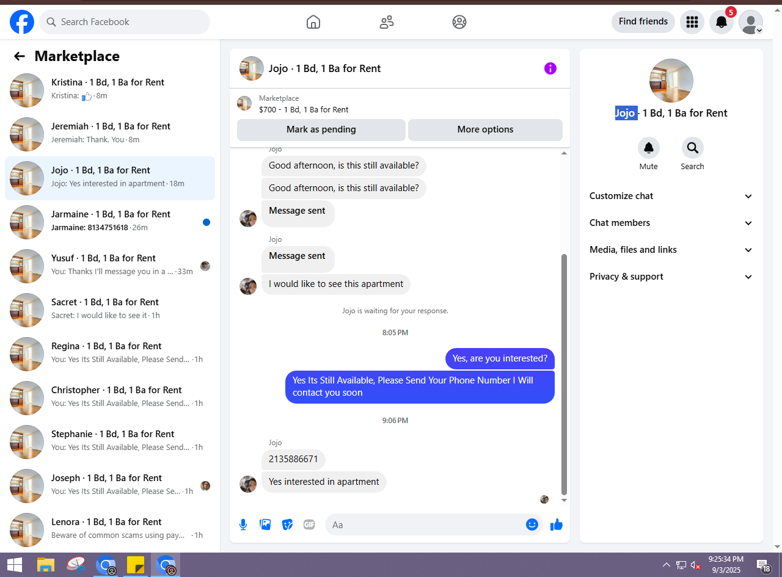Click the listing thumbnail in chat header

click(x=252, y=68)
